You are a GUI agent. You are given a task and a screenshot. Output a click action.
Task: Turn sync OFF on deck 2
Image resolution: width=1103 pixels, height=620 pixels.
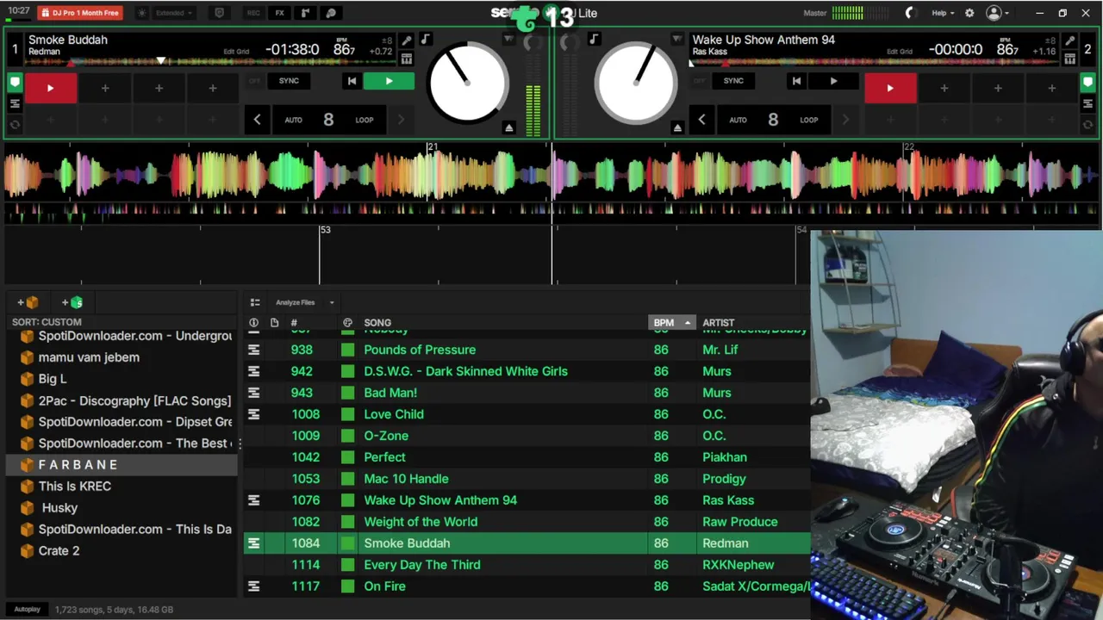[699, 81]
